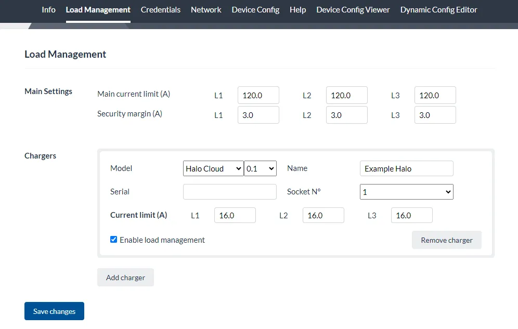Edit Main current limit L3 field
Screen dimensions: 518x329
pos(435,95)
